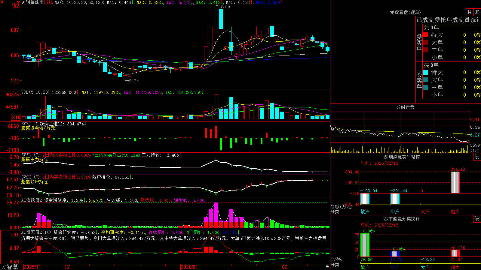Click the 394.48 超大 bar in 实时监控

455,182
